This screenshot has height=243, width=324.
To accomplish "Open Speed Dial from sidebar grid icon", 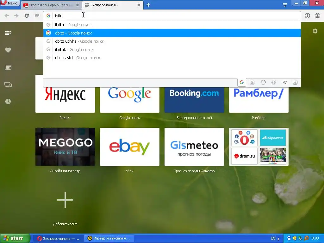I will pyautogui.click(x=8, y=33).
